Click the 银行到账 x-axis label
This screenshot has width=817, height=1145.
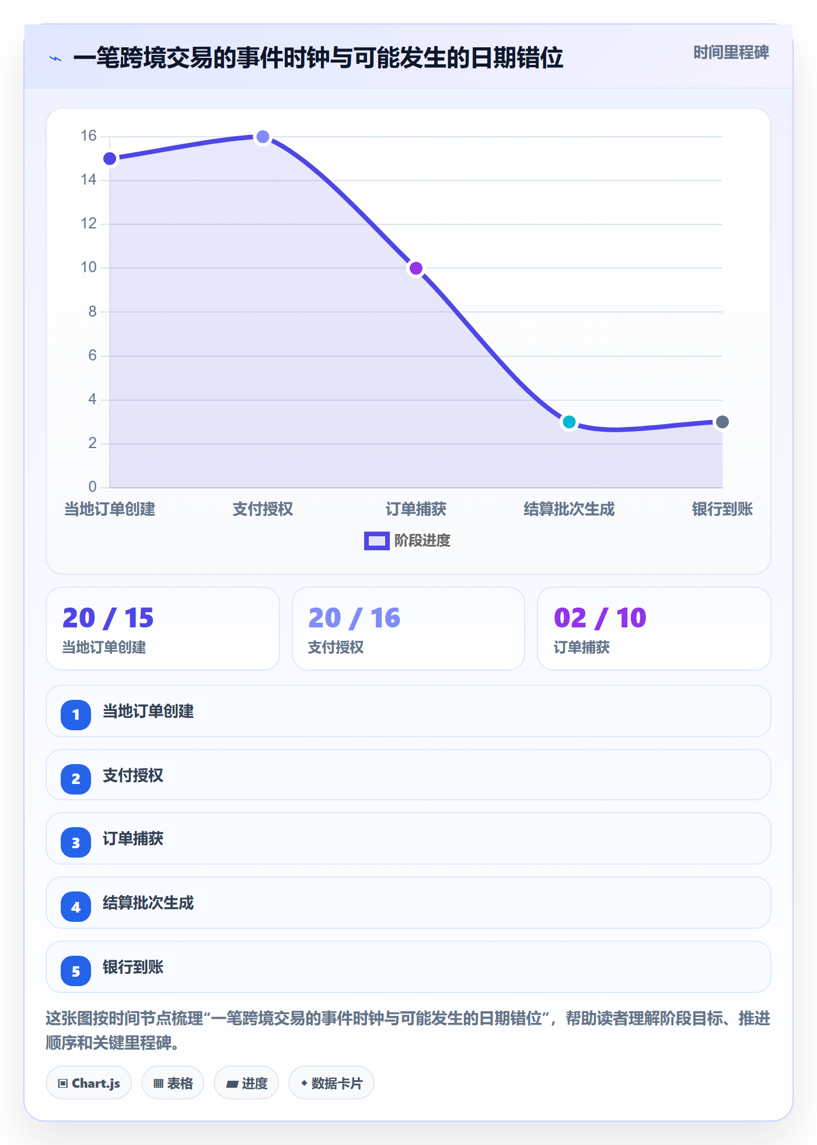[722, 509]
